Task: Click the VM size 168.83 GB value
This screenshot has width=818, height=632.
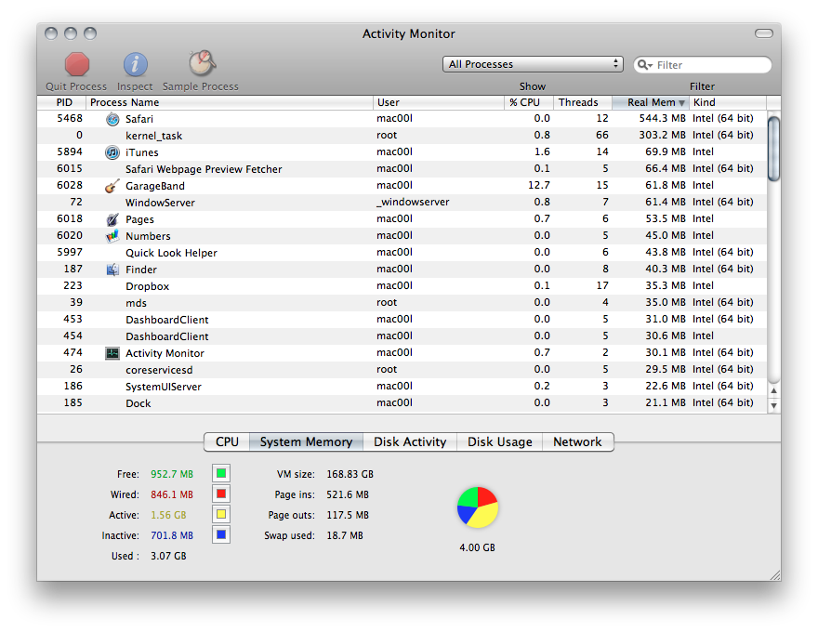Action: (x=350, y=474)
